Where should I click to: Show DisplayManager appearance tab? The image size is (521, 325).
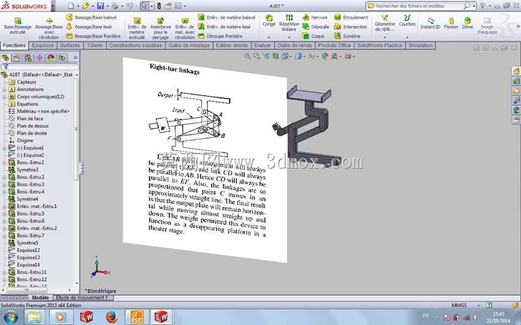point(51,58)
